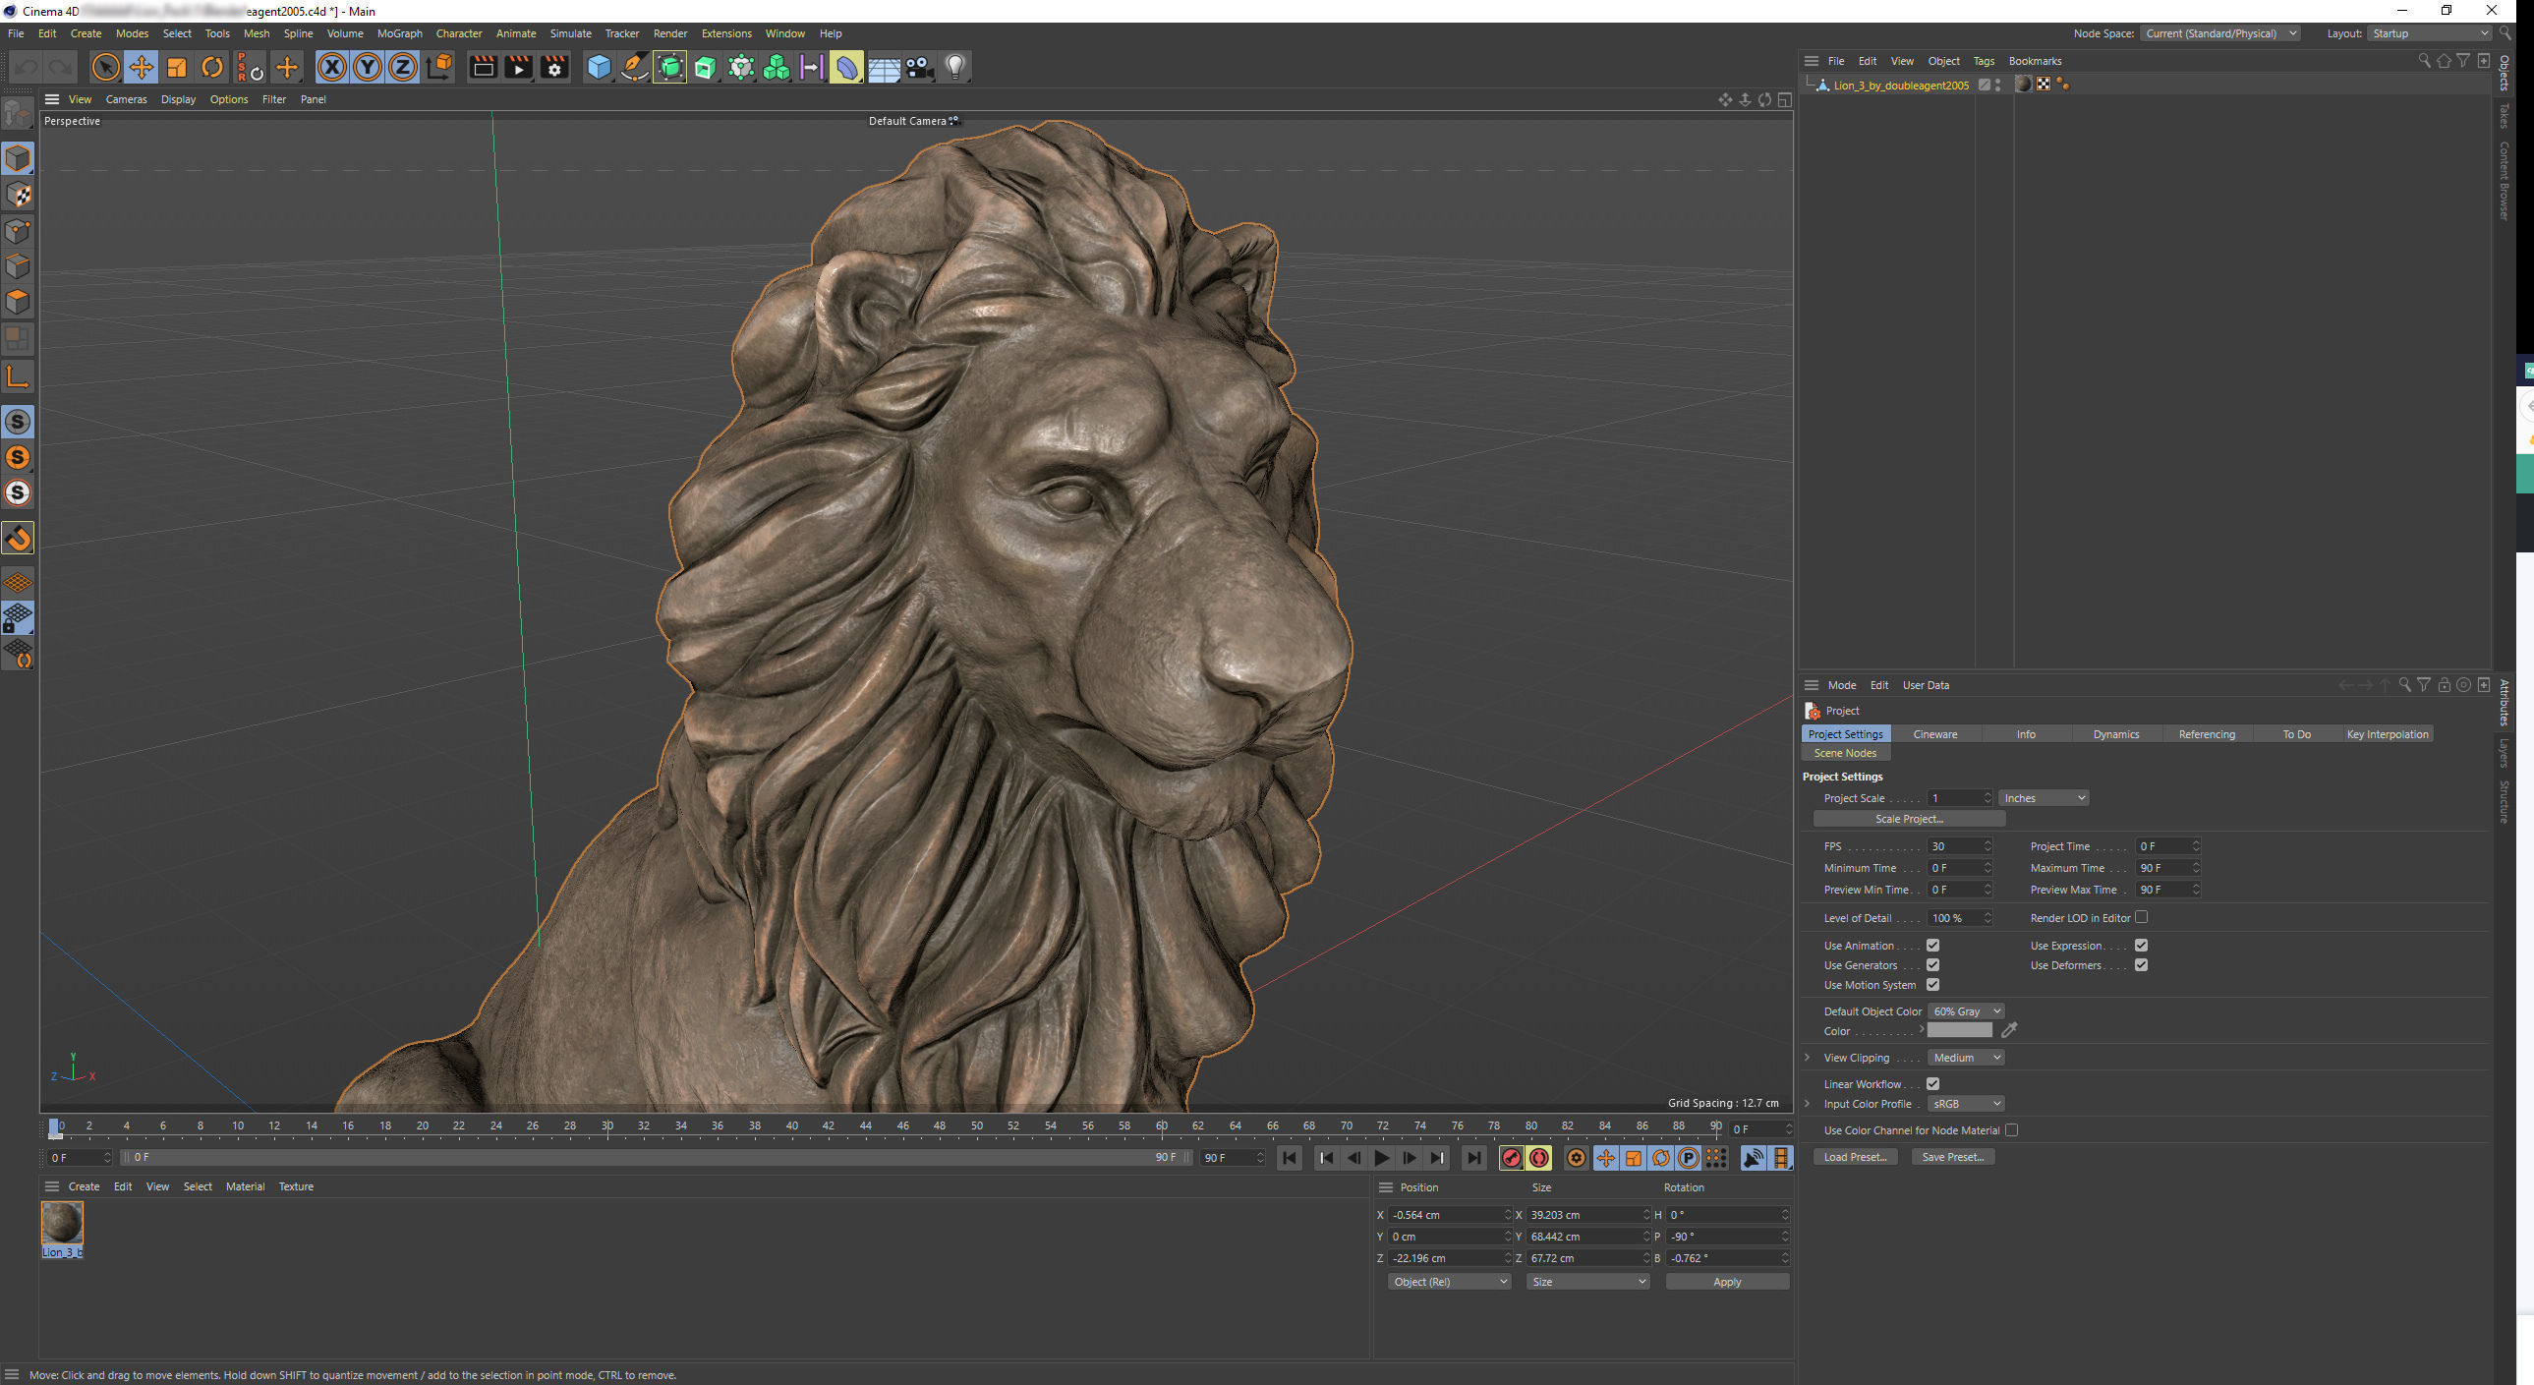The width and height of the screenshot is (2534, 1385).
Task: Open the Extrude generator icon
Action: [706, 67]
